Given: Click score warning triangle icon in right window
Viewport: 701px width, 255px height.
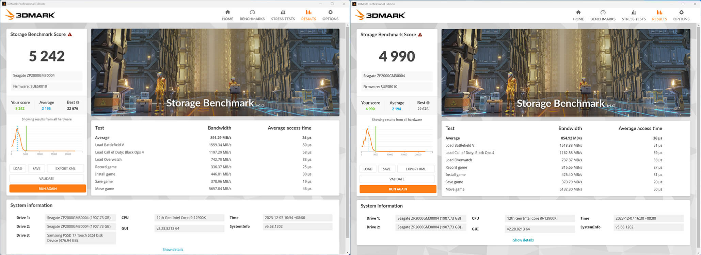Looking at the screenshot, I should 420,35.
